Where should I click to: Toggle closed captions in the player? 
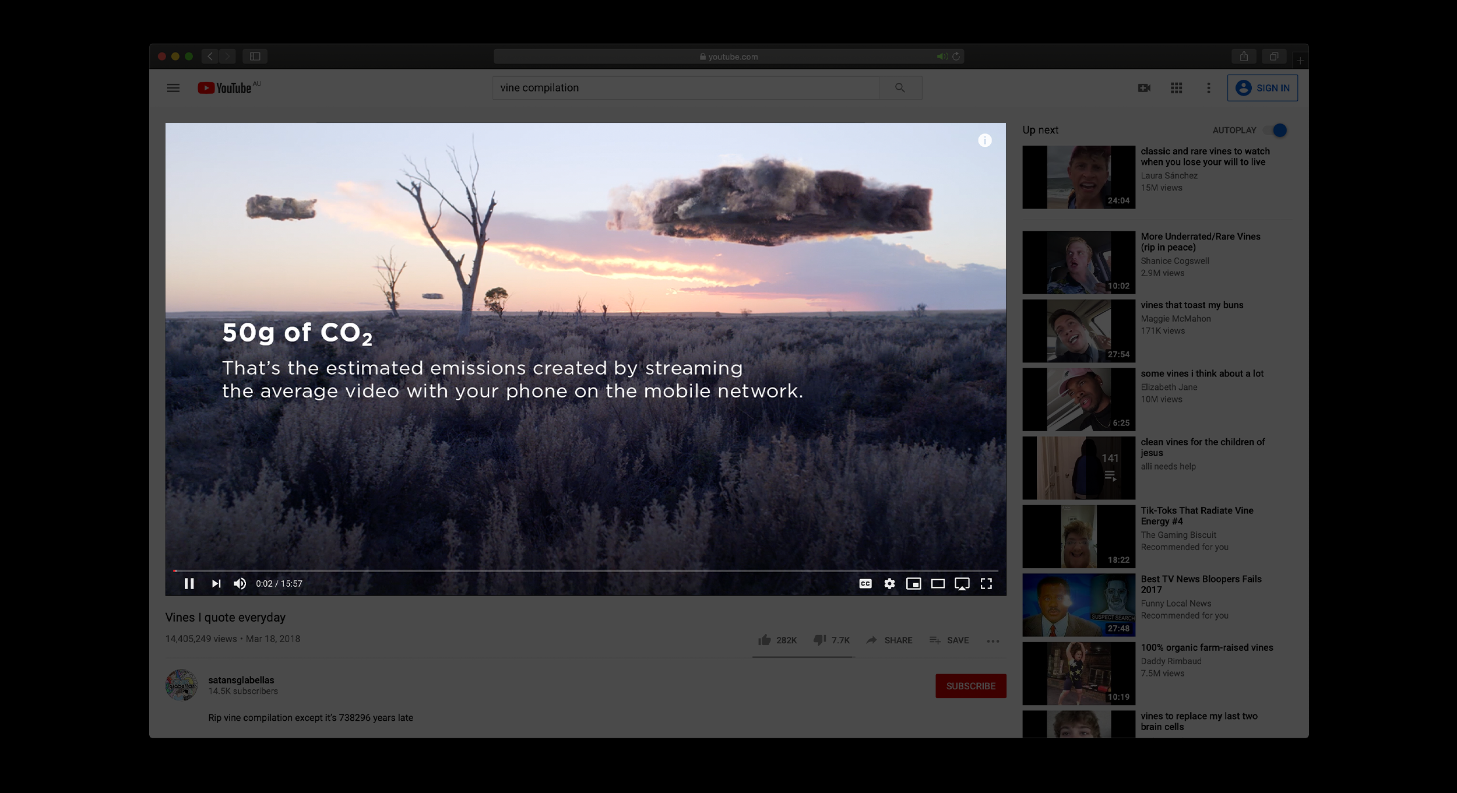pos(865,583)
